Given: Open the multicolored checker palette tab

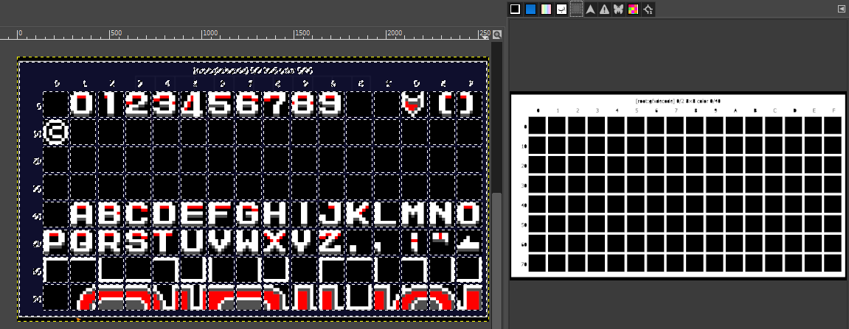Looking at the screenshot, I should [x=633, y=9].
